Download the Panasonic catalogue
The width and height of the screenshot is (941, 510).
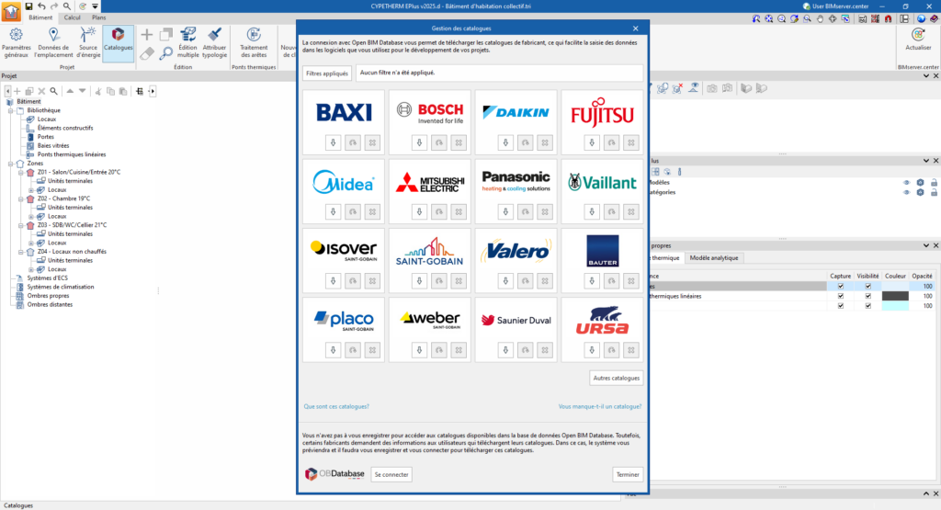point(505,211)
